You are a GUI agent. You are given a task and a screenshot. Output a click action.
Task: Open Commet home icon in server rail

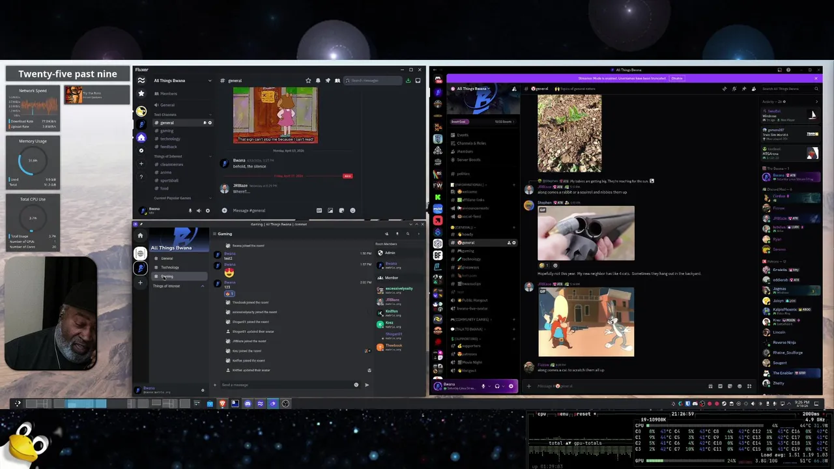pos(140,235)
